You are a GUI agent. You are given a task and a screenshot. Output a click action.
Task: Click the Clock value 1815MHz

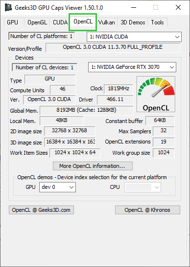pos(119,89)
